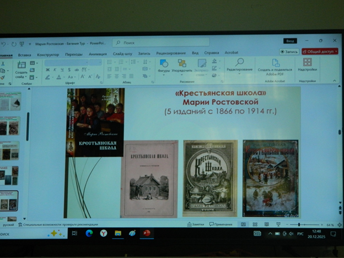This screenshot has height=258, width=344.
Task: Decrease the font size
Action: tap(90, 77)
